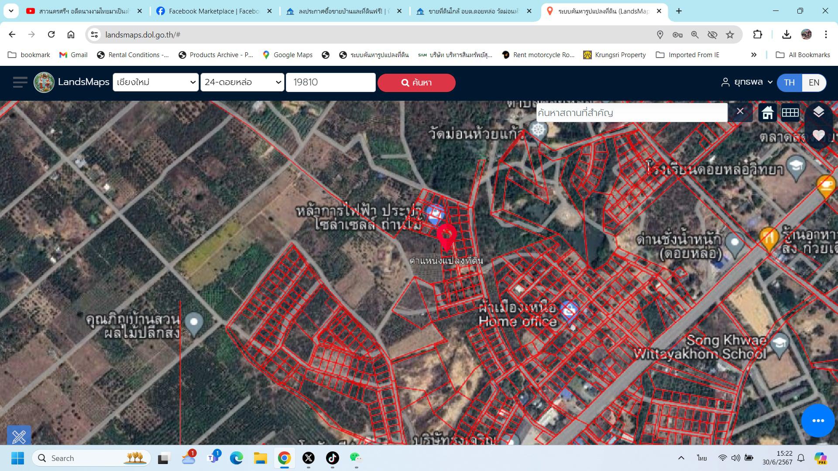Click the ด่านชั่งน้ำหนัก place marker
This screenshot has width=838, height=471.
point(735,245)
